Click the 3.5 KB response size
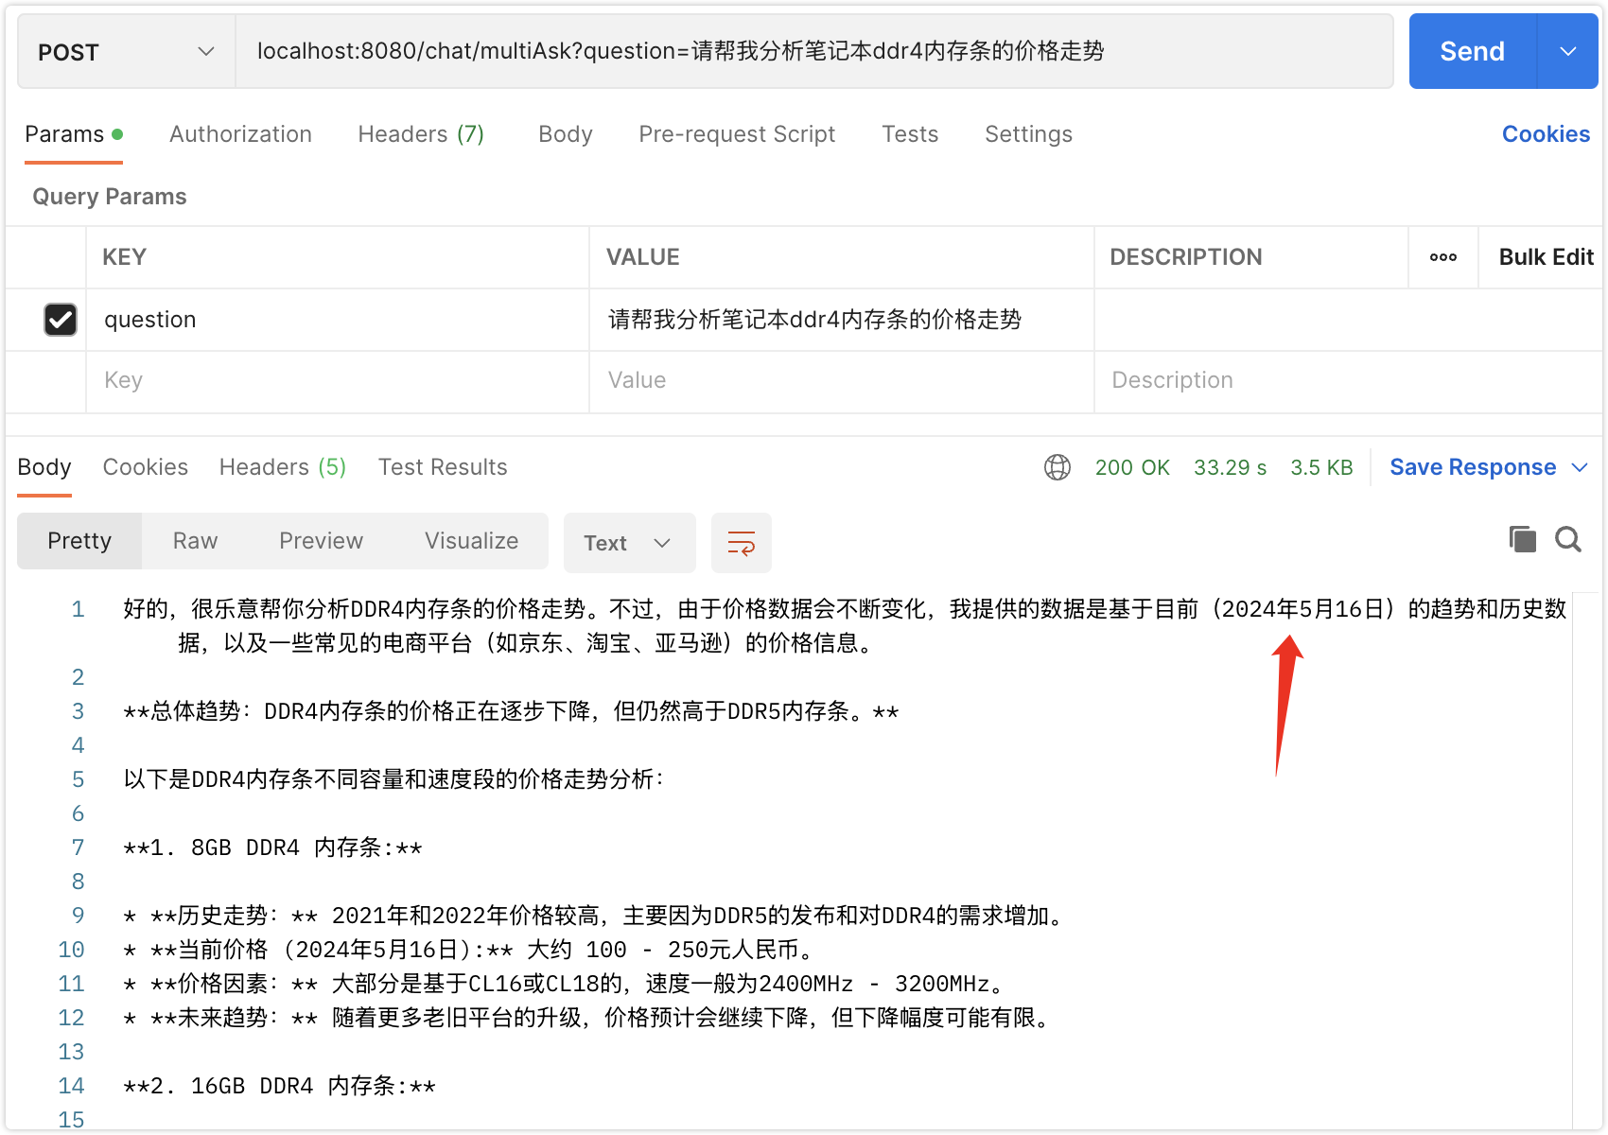The height and width of the screenshot is (1135, 1608). 1321,467
